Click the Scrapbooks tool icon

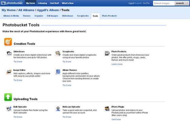58,53
